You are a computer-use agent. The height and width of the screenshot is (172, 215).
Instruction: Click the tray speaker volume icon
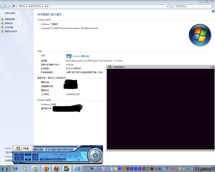point(184,169)
